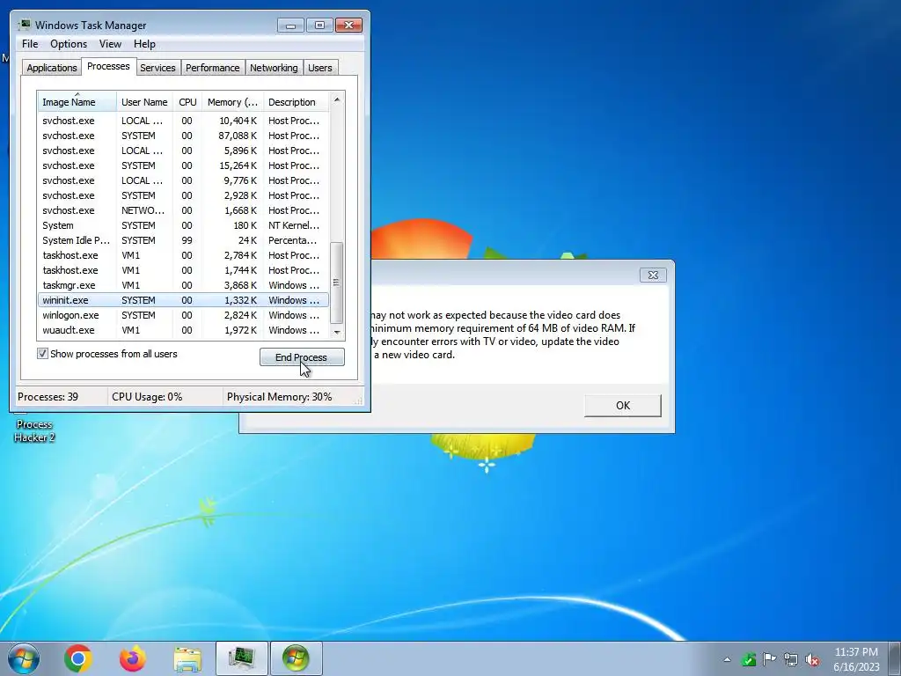Select svchost.exe using 10,404 K
The height and width of the screenshot is (676, 901).
(x=183, y=121)
